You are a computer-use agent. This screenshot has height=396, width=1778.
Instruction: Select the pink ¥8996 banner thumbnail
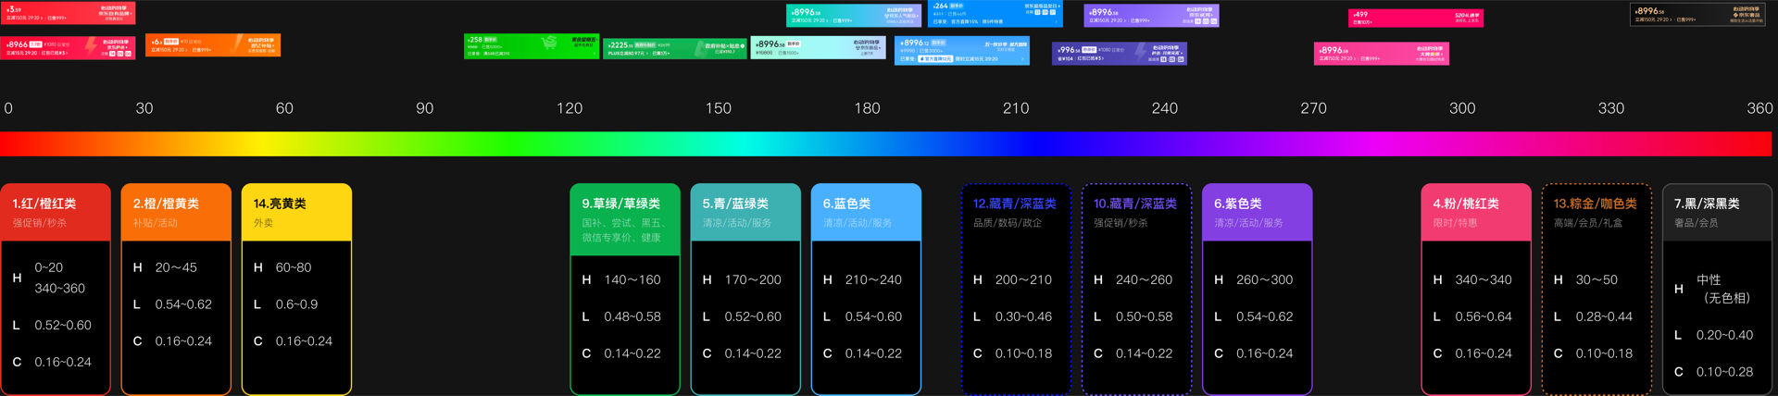tap(1382, 54)
